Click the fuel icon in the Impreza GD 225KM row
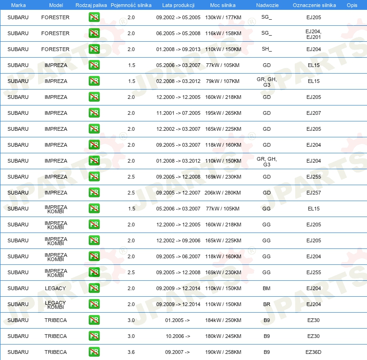367x360 pixels. tap(94, 129)
